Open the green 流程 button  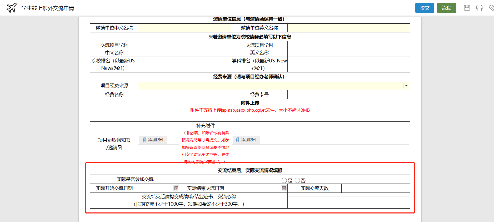pyautogui.click(x=446, y=8)
